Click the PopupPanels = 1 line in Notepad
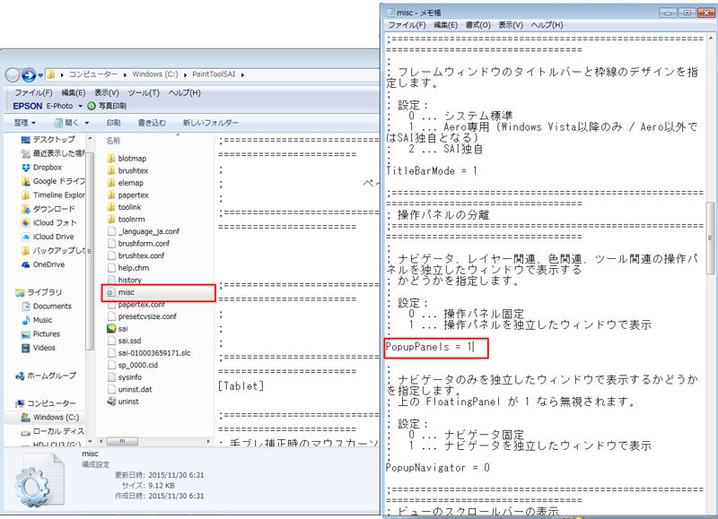The width and height of the screenshot is (718, 519). pos(429,347)
